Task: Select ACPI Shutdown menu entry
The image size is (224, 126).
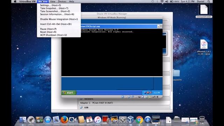Action: [x=59, y=35]
